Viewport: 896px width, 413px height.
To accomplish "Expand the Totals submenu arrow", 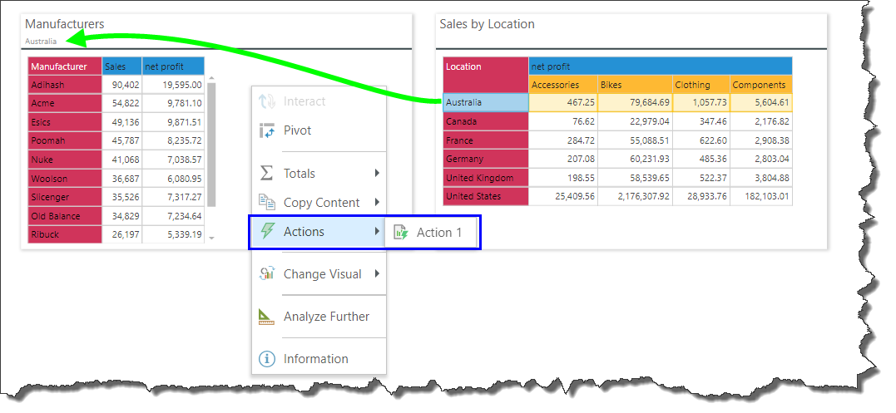I will coord(377,174).
